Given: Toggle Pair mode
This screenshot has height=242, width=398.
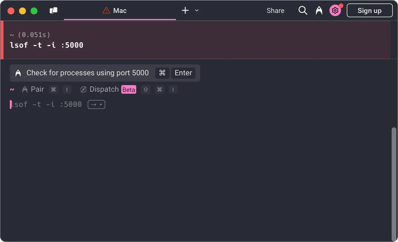Looking at the screenshot, I should tap(33, 89).
